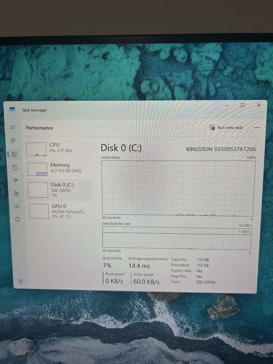Select the GPU 0 NVIDIA GeForce item

[60, 211]
